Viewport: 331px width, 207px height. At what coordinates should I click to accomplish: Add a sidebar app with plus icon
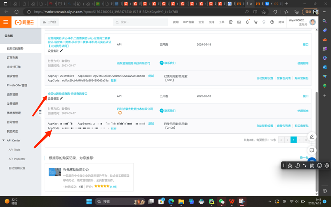click(324, 96)
